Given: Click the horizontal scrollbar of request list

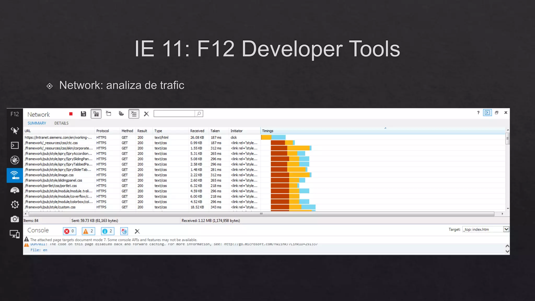Looking at the screenshot, I should [261, 214].
